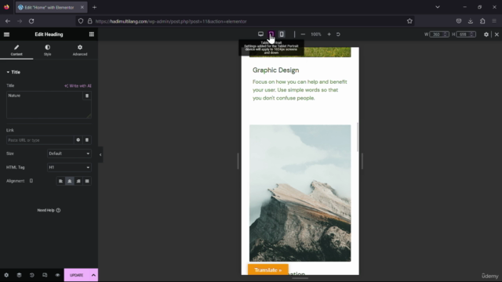Image resolution: width=502 pixels, height=282 pixels.
Task: Align heading left
Action: [60, 181]
